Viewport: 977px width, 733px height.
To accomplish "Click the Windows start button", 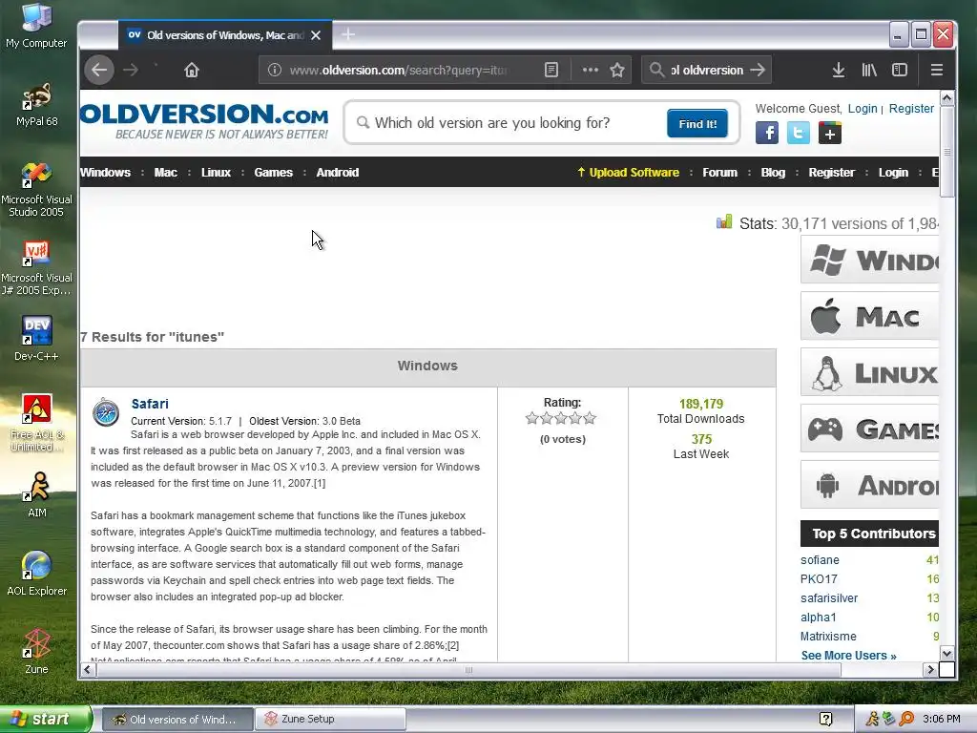I will pyautogui.click(x=46, y=719).
